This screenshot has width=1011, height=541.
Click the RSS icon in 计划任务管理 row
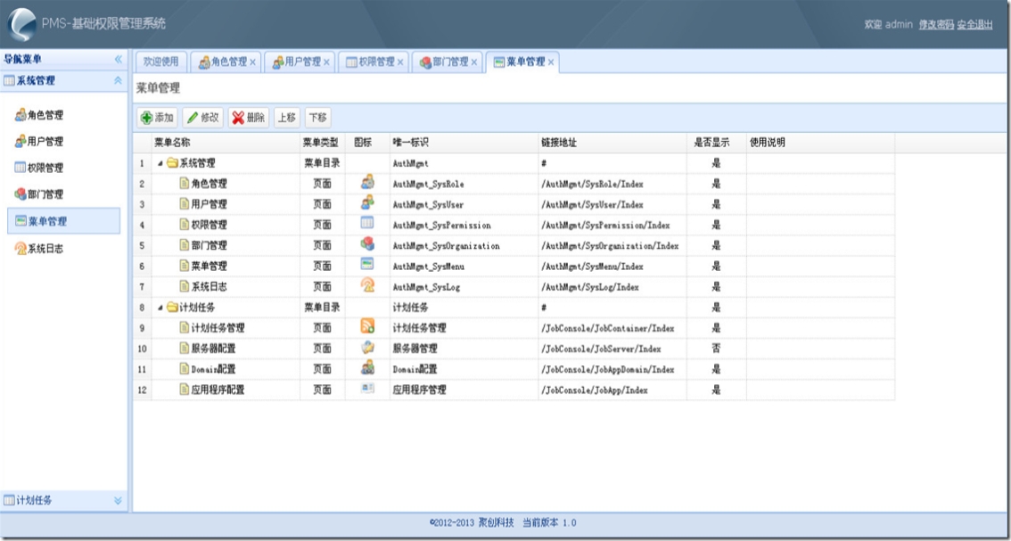(x=367, y=327)
